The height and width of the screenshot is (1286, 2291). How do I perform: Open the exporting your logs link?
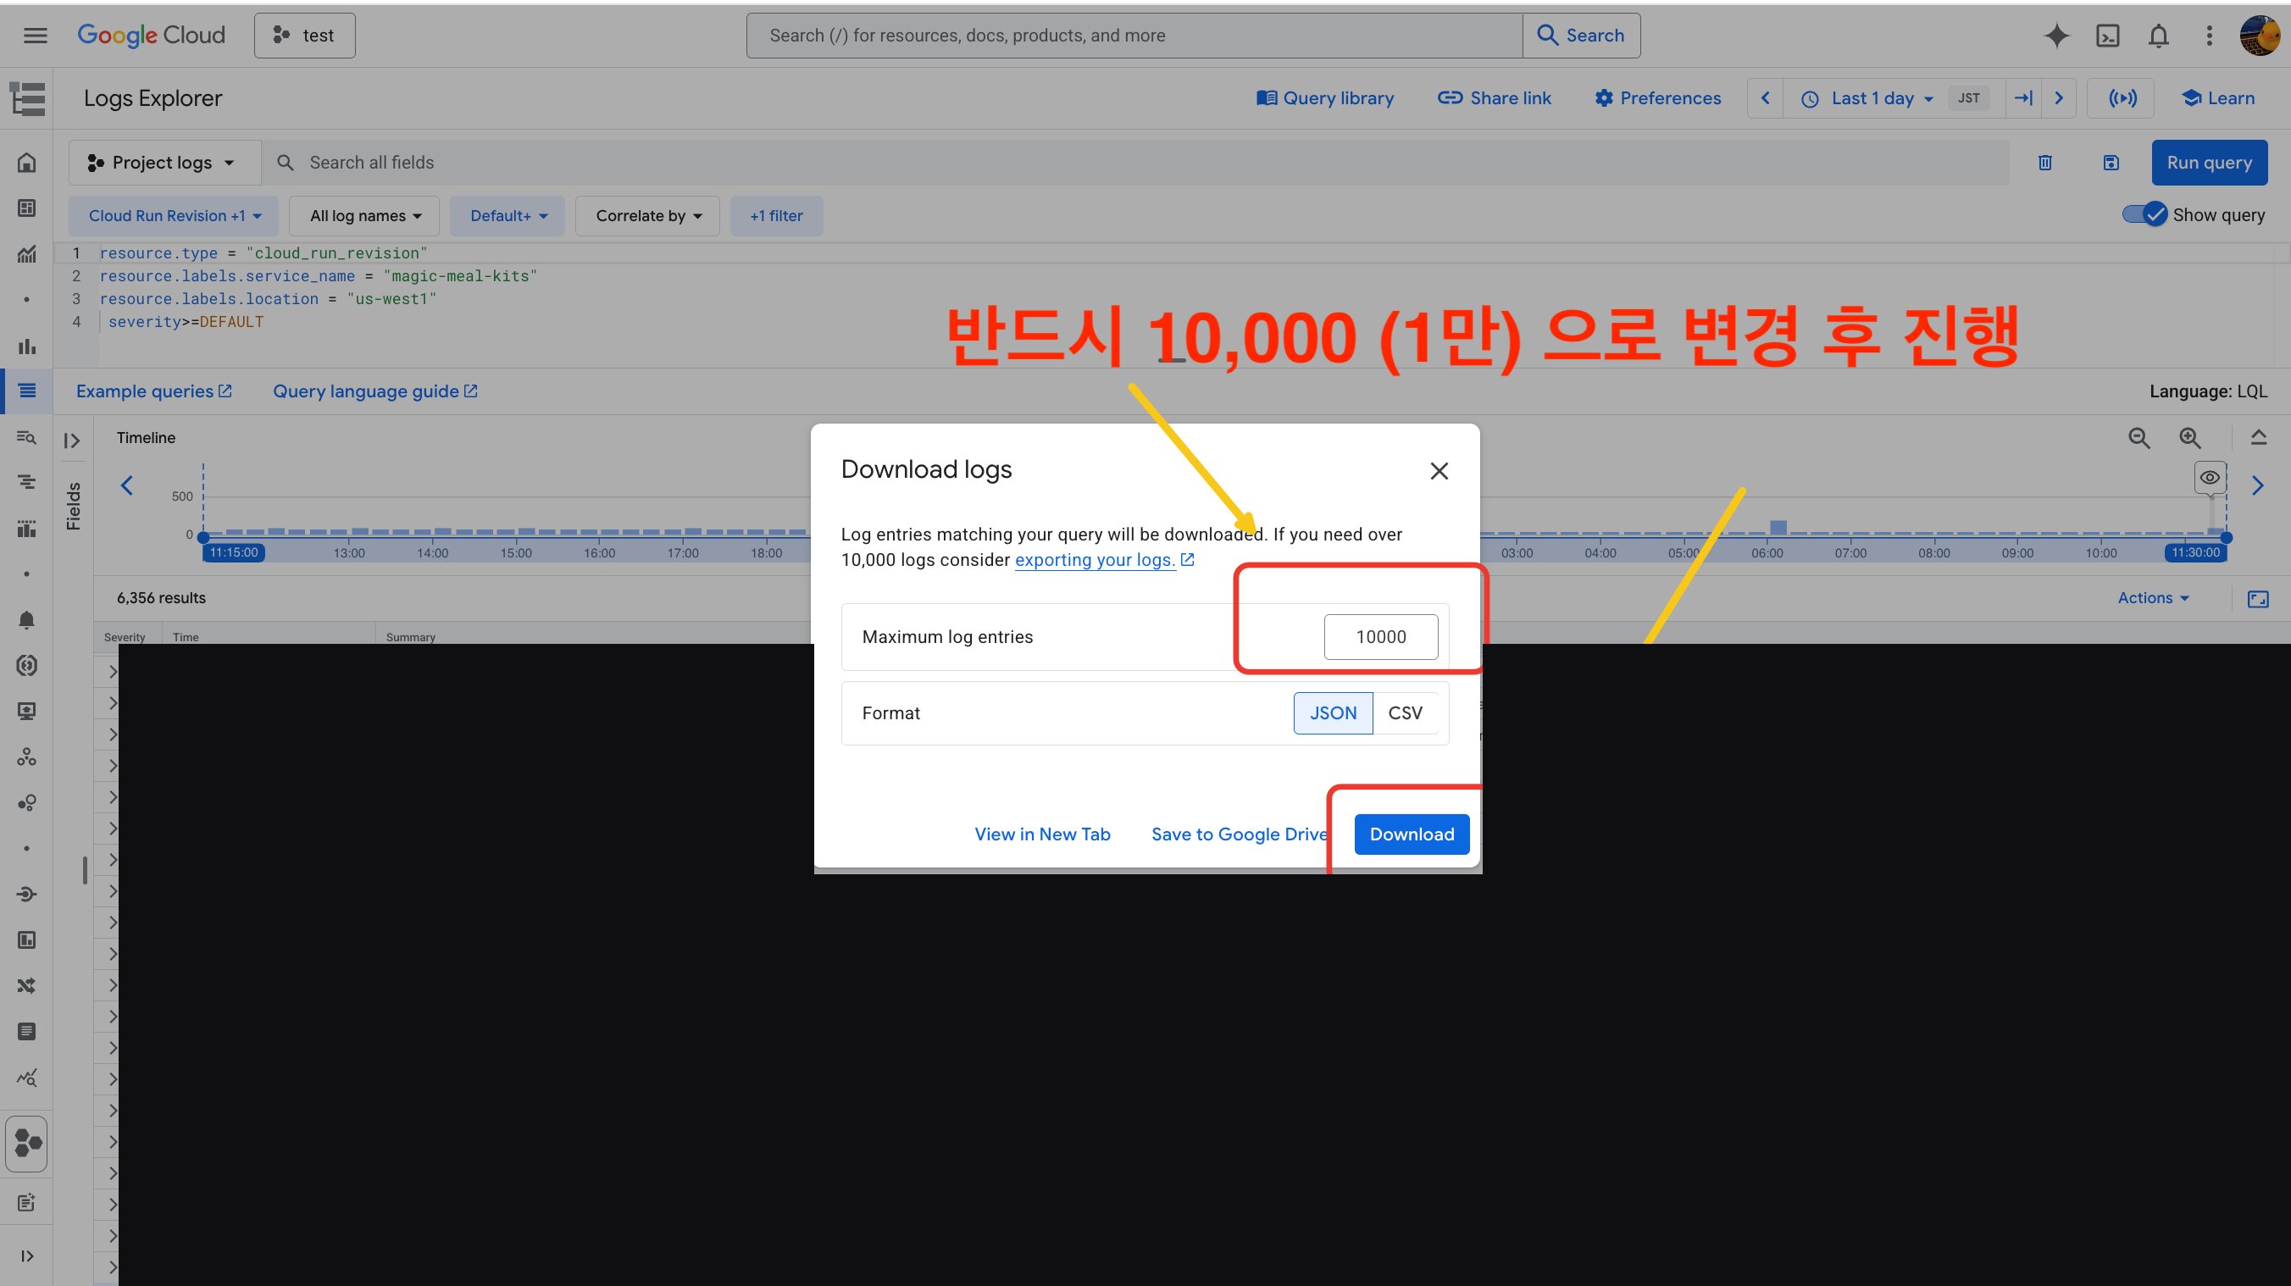(1105, 560)
